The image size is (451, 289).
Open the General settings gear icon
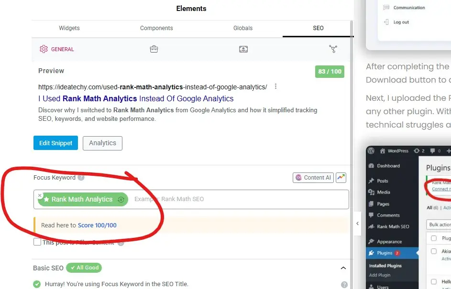point(44,49)
